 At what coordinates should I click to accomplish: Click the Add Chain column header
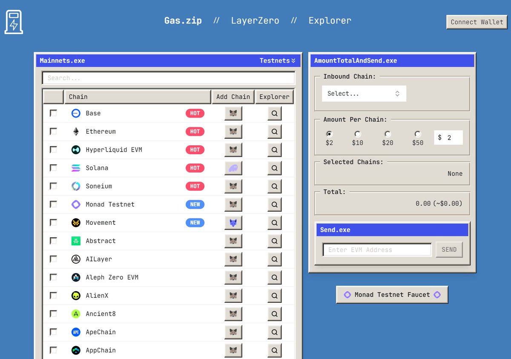point(233,97)
